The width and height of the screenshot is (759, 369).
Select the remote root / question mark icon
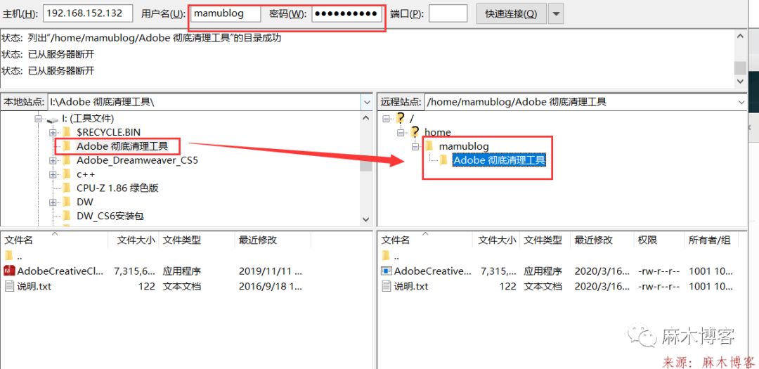pyautogui.click(x=400, y=118)
